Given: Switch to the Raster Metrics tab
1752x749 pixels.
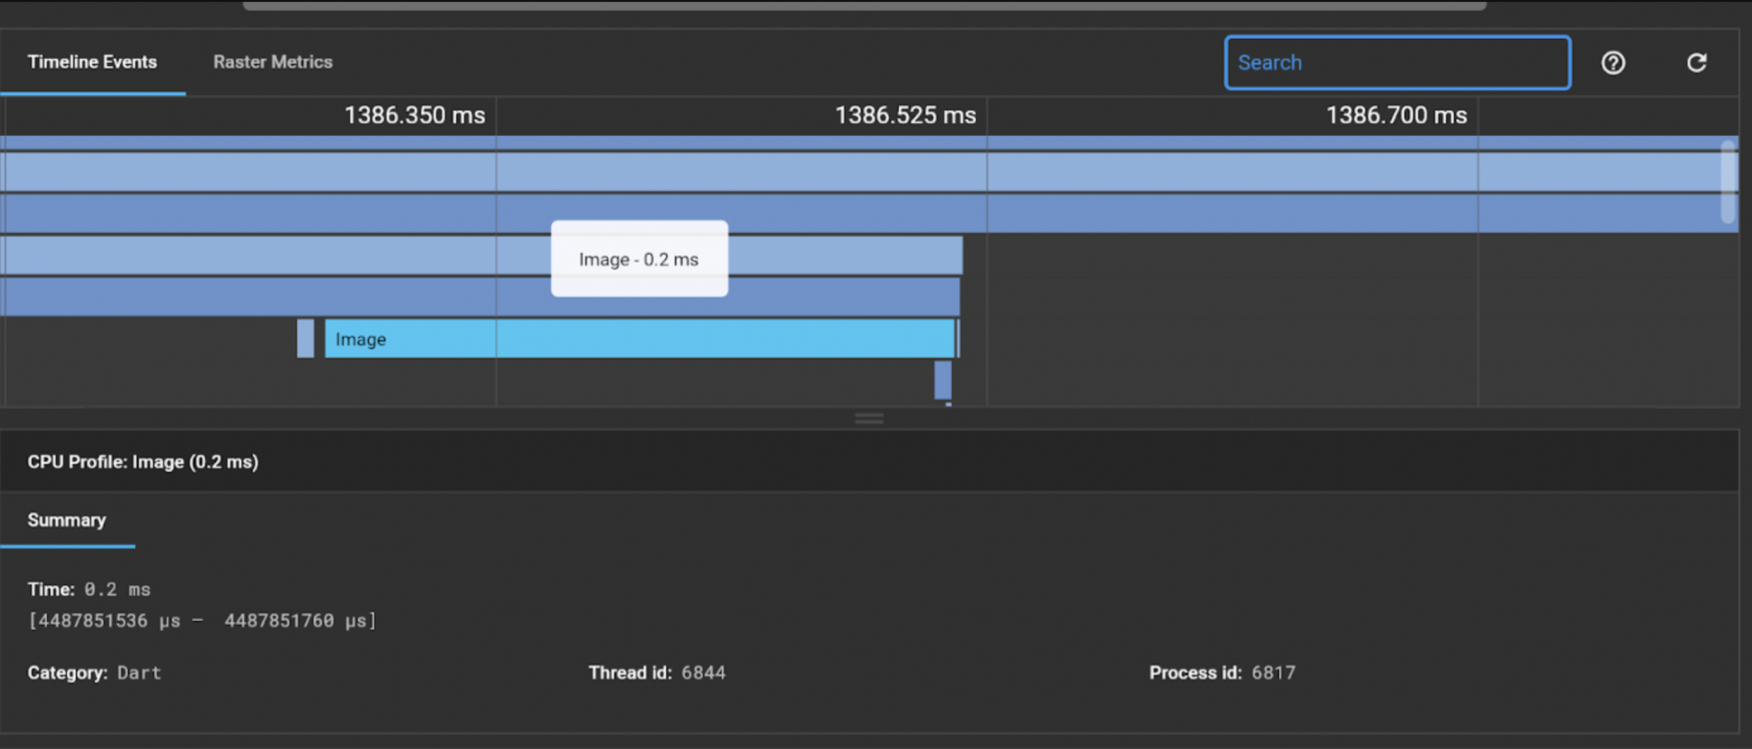Looking at the screenshot, I should click(x=273, y=62).
